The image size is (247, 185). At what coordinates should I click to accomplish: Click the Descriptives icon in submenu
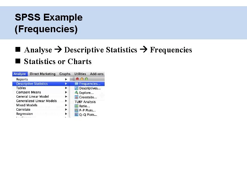(x=77, y=88)
